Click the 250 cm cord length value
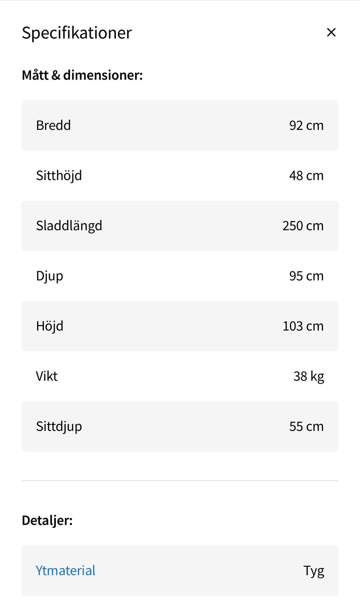360x602 pixels. coord(303,226)
